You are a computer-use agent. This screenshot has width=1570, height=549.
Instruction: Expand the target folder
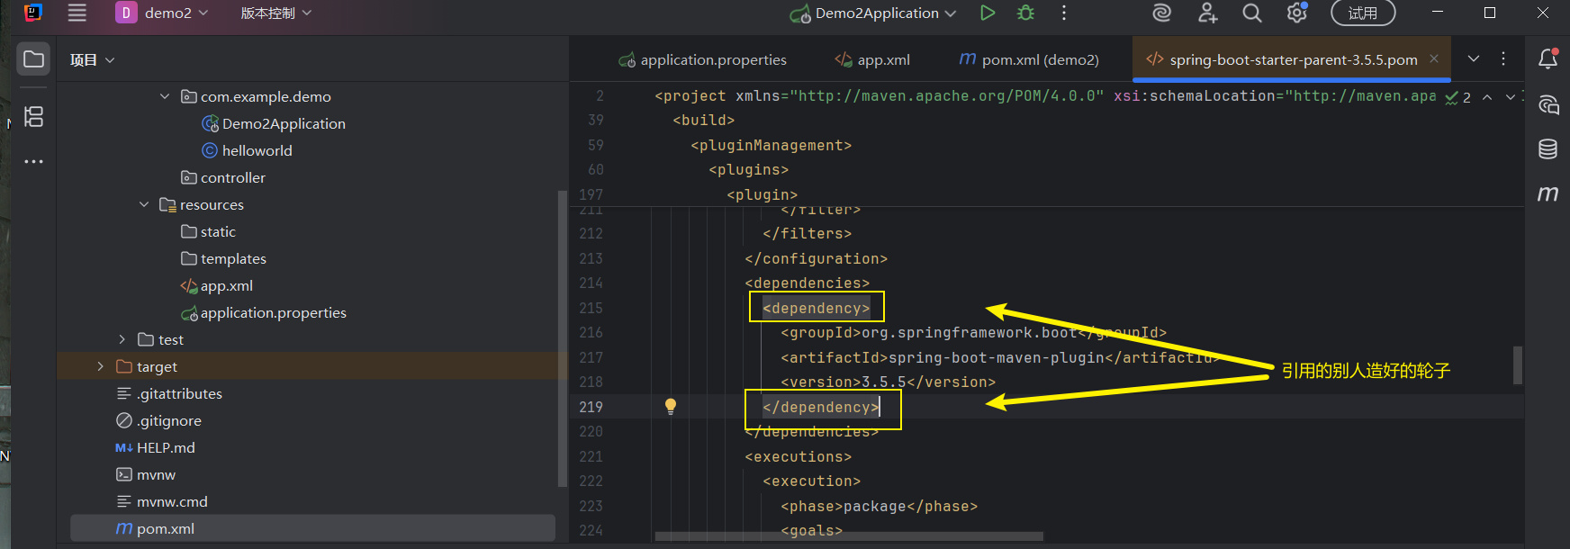click(101, 366)
